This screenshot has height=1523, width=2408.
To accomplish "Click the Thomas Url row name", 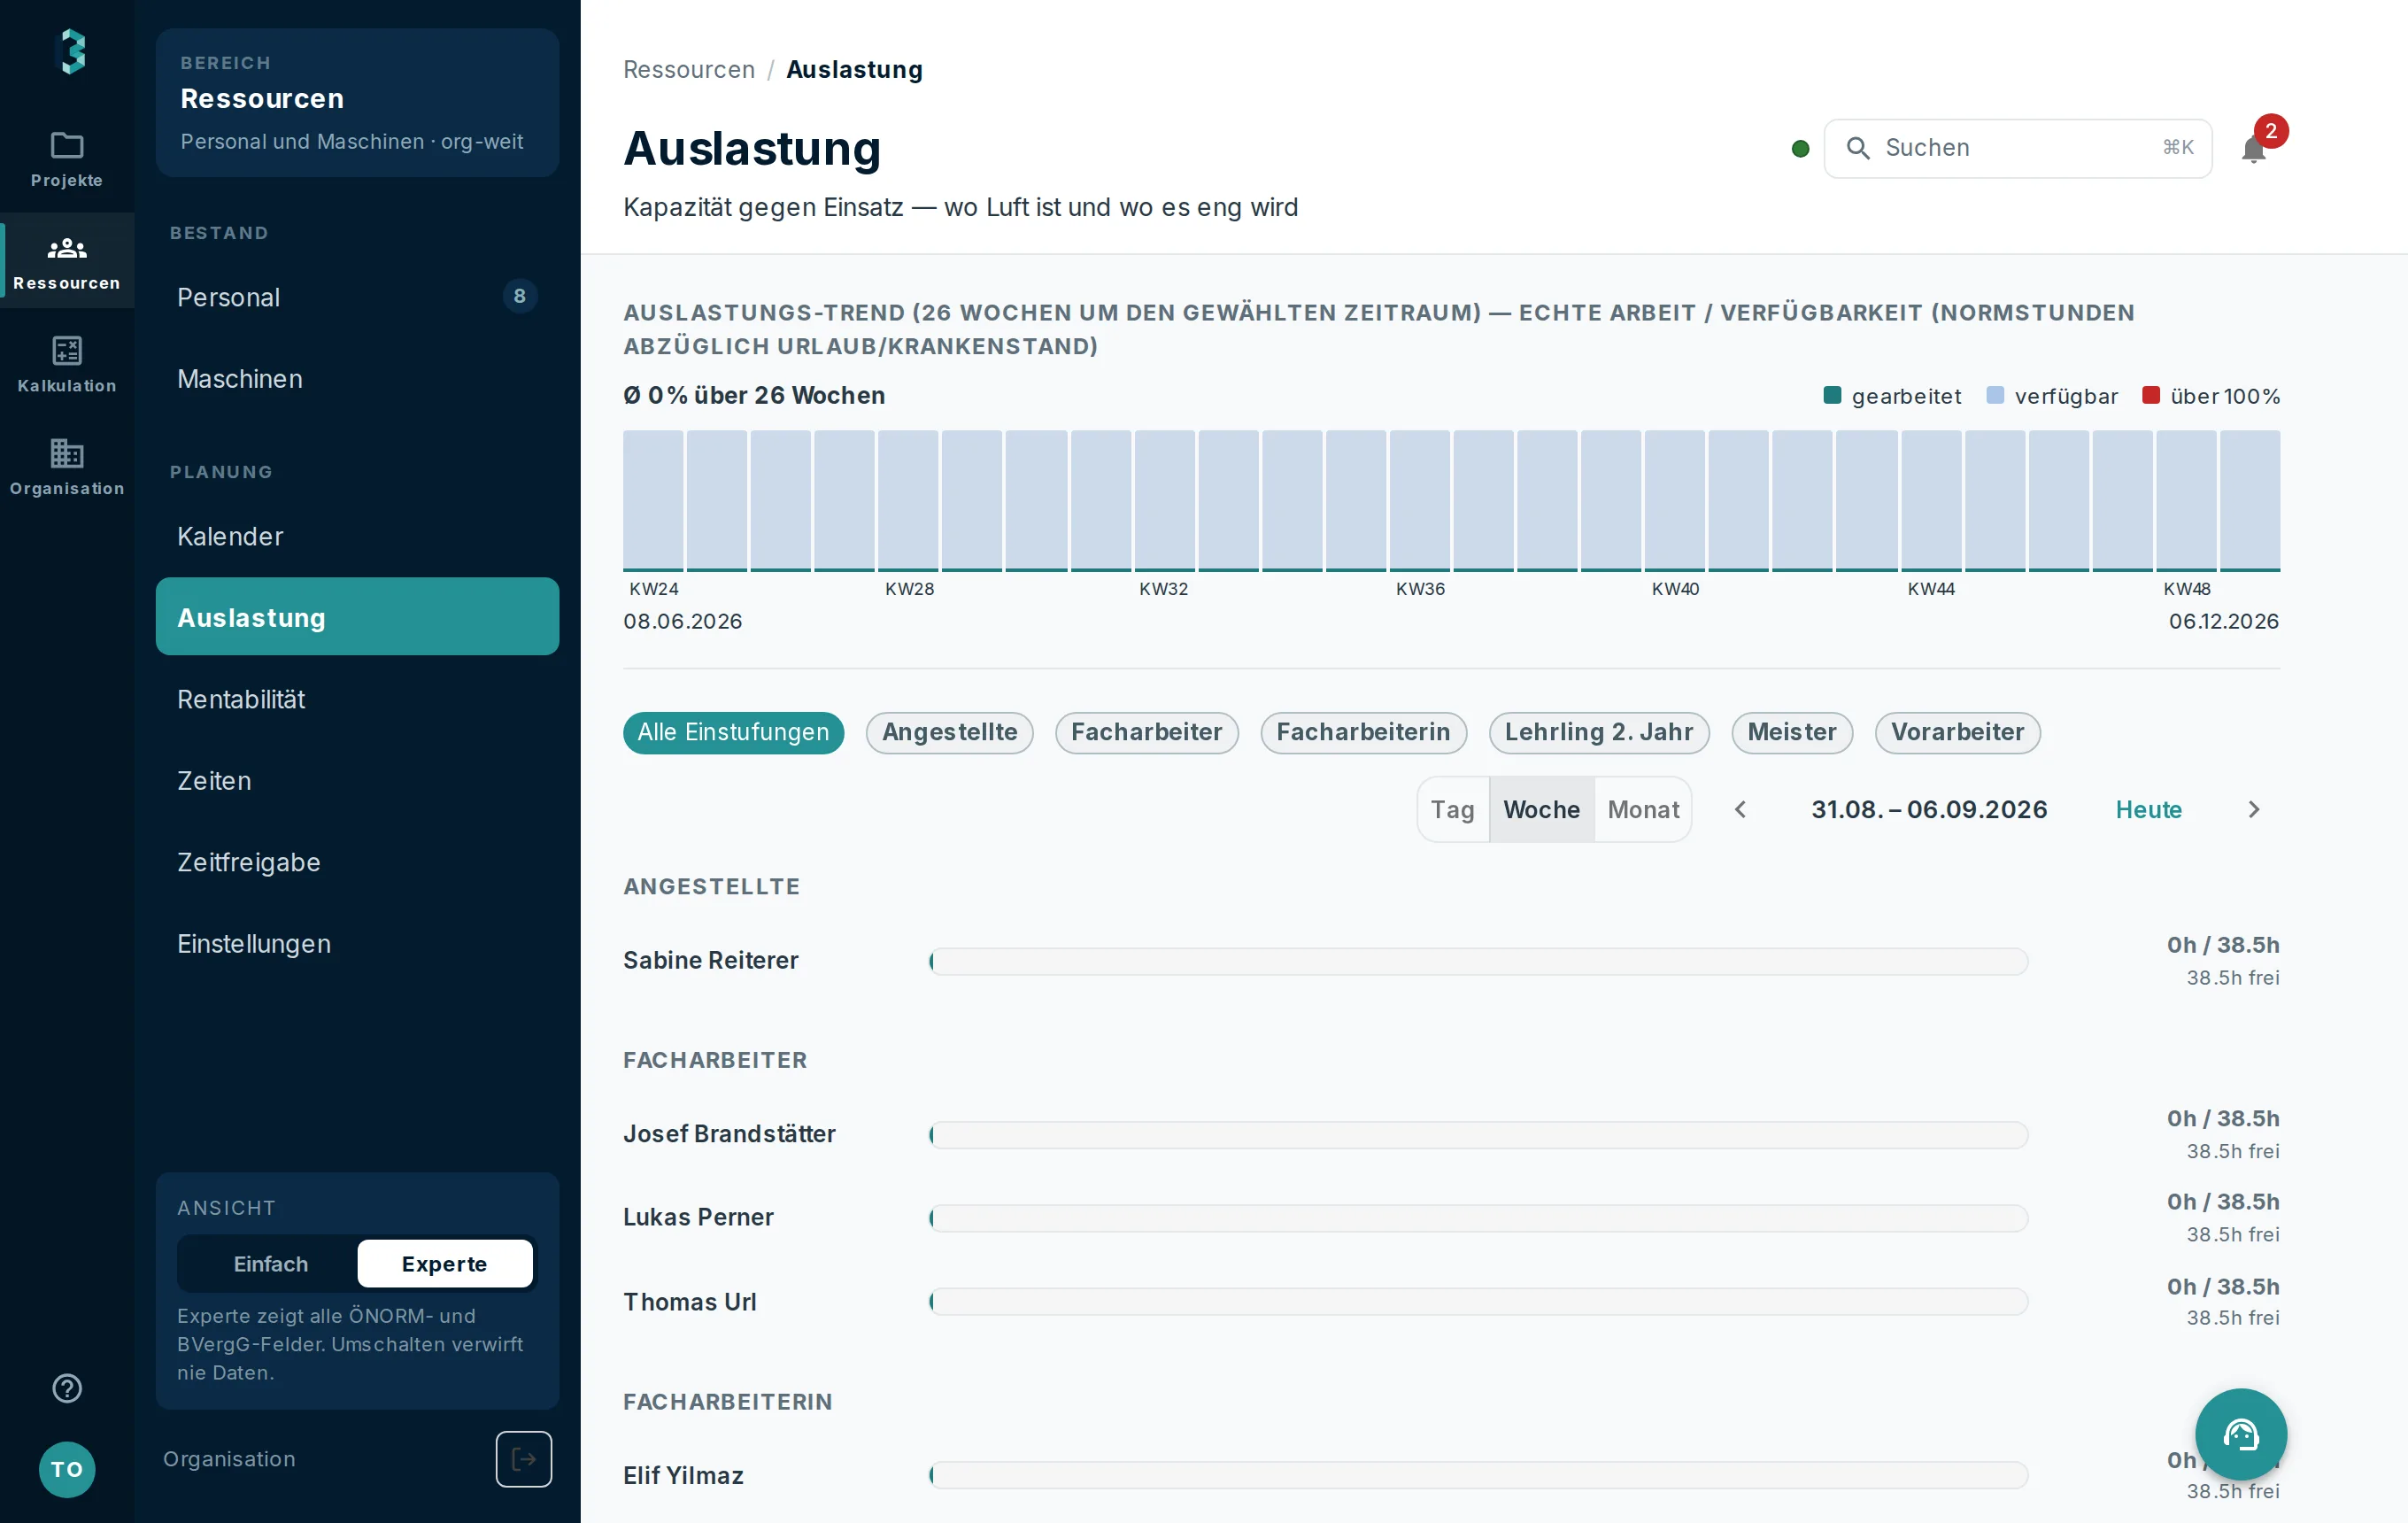I will pos(689,1301).
